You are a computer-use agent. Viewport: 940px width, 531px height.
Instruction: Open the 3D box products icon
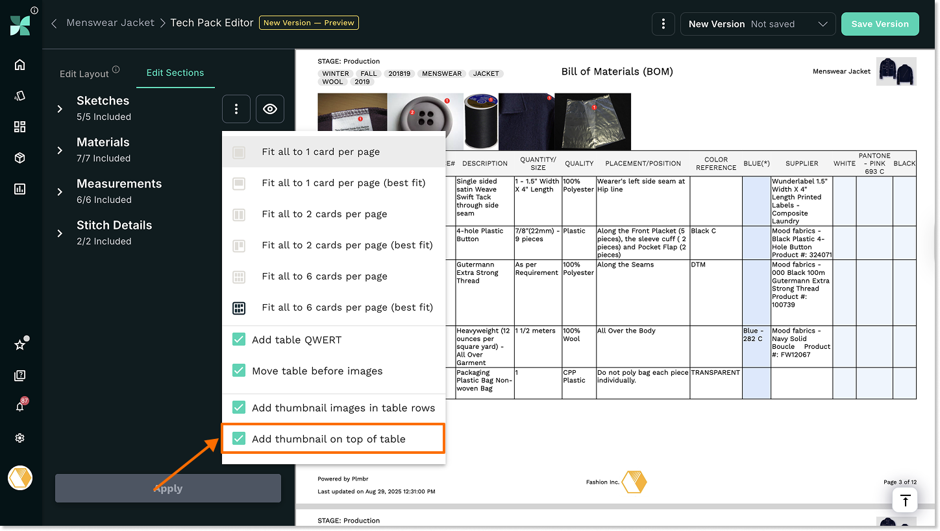pyautogui.click(x=19, y=158)
